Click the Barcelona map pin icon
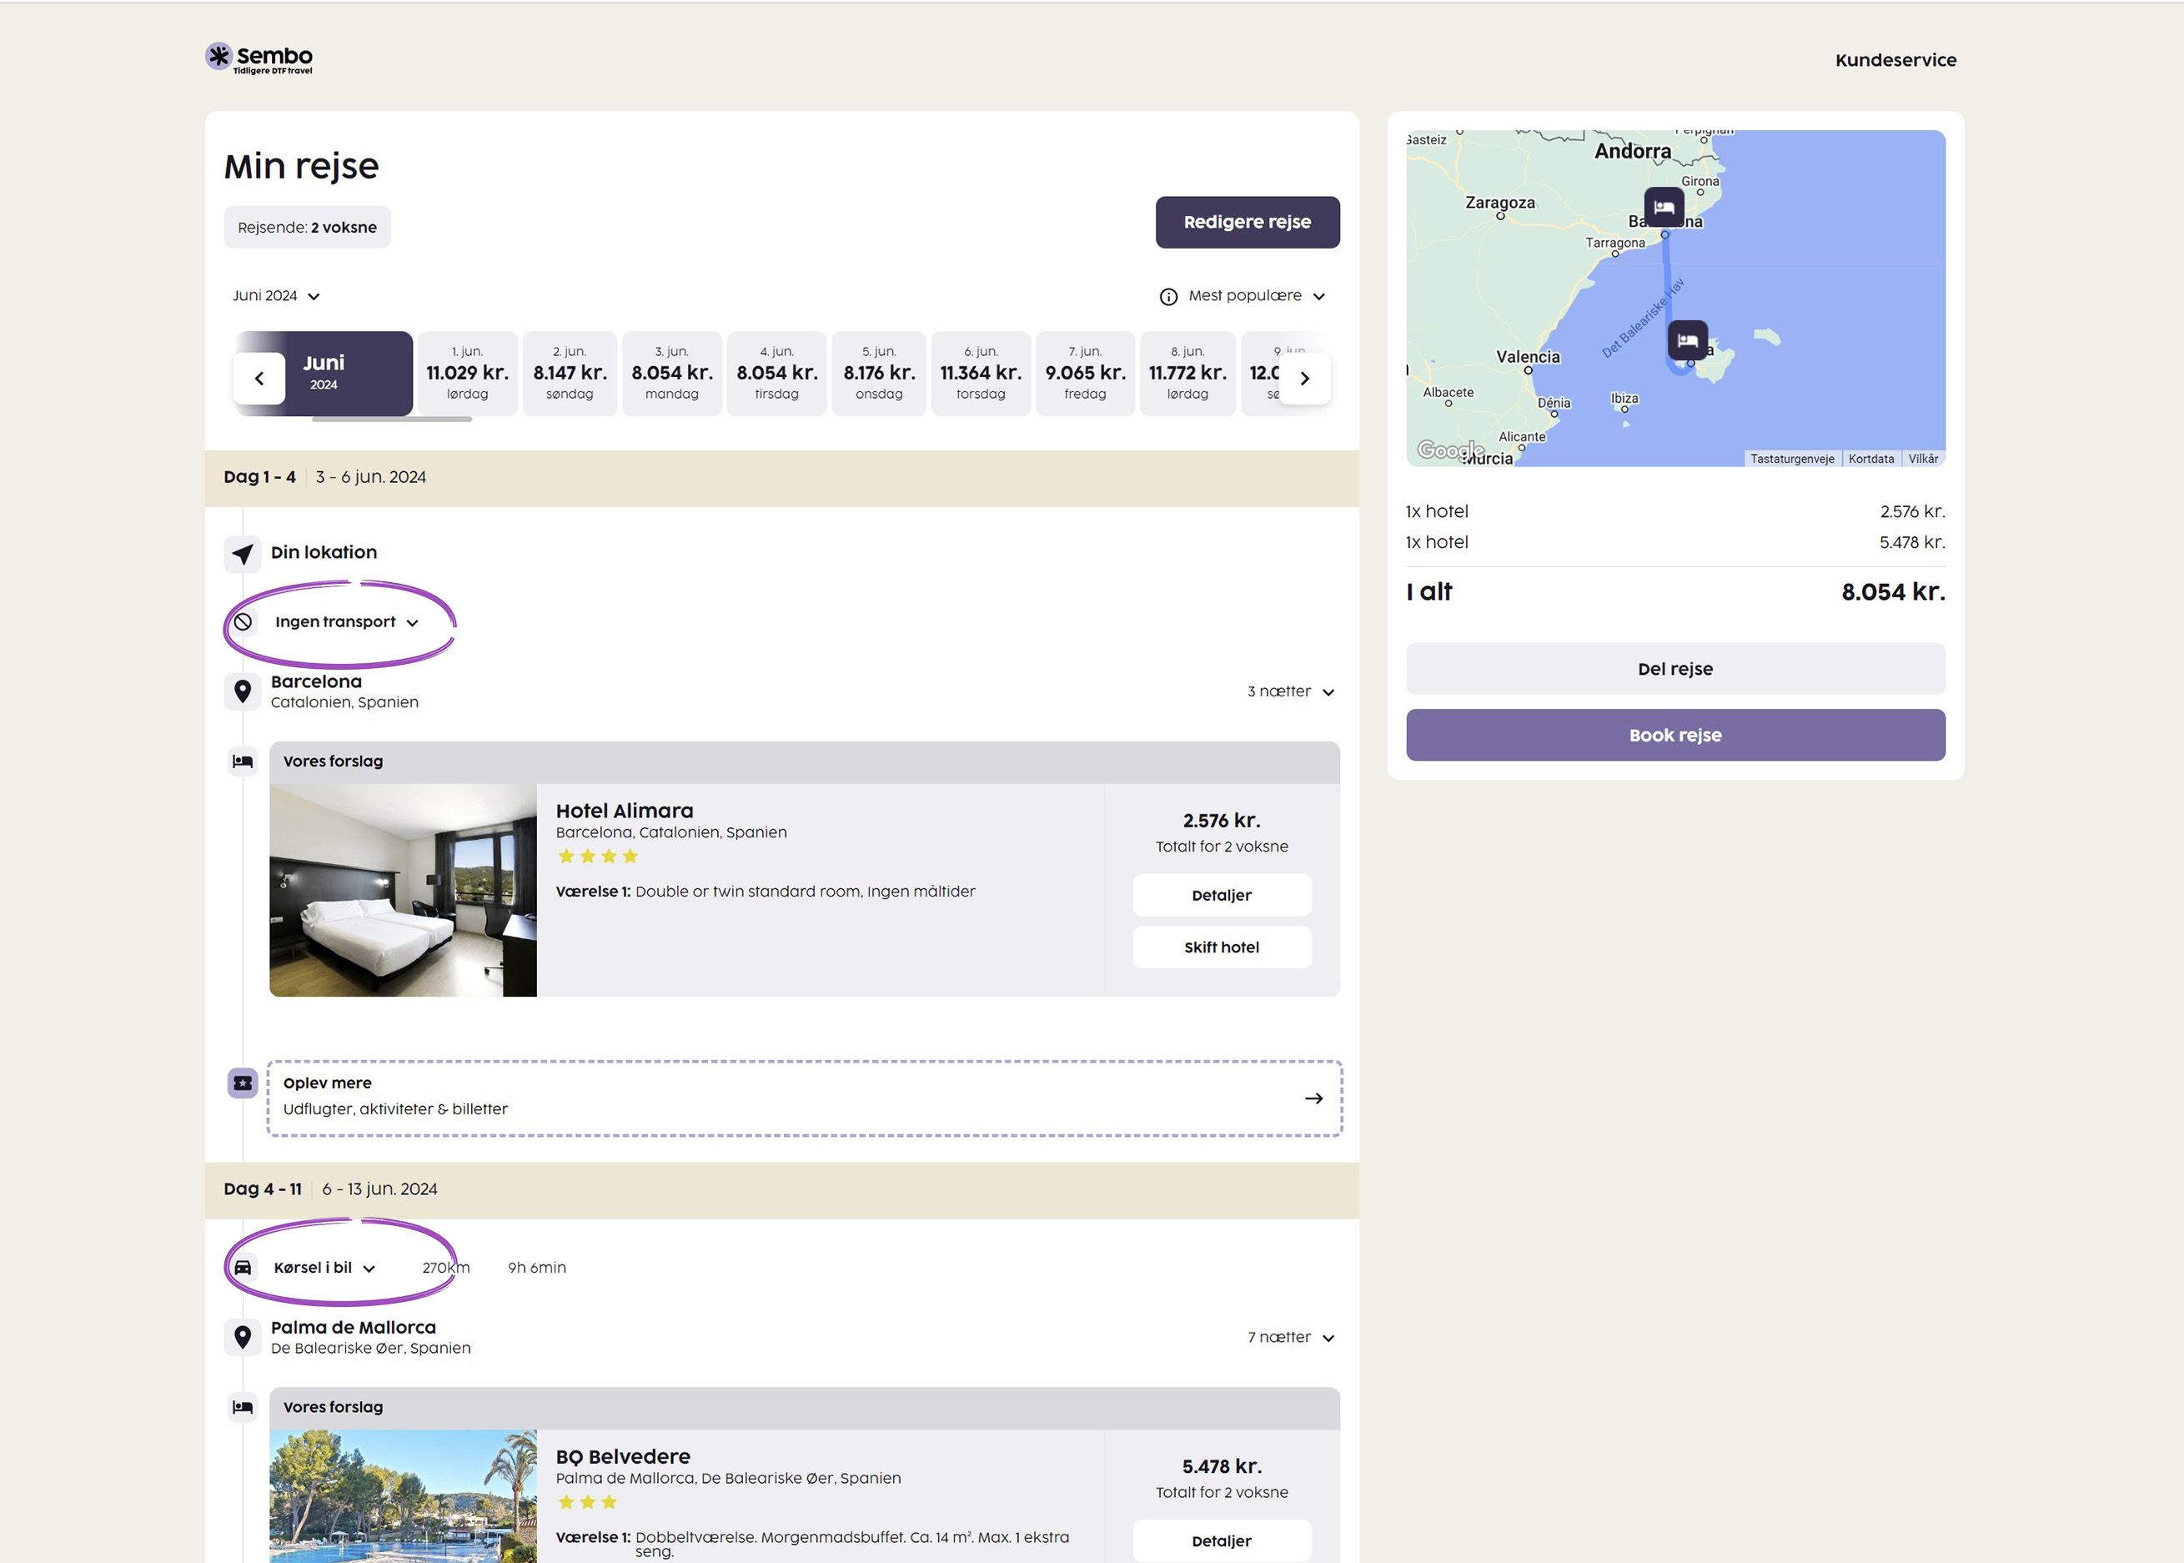This screenshot has width=2184, height=1563. [x=243, y=691]
